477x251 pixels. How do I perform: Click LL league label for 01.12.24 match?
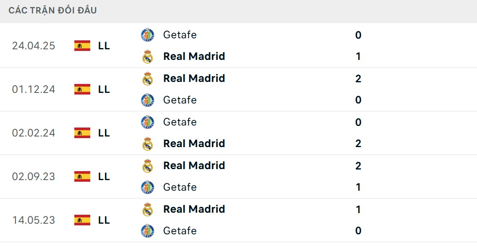[x=104, y=89]
